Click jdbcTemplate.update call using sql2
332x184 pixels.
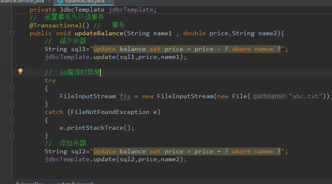point(116,160)
